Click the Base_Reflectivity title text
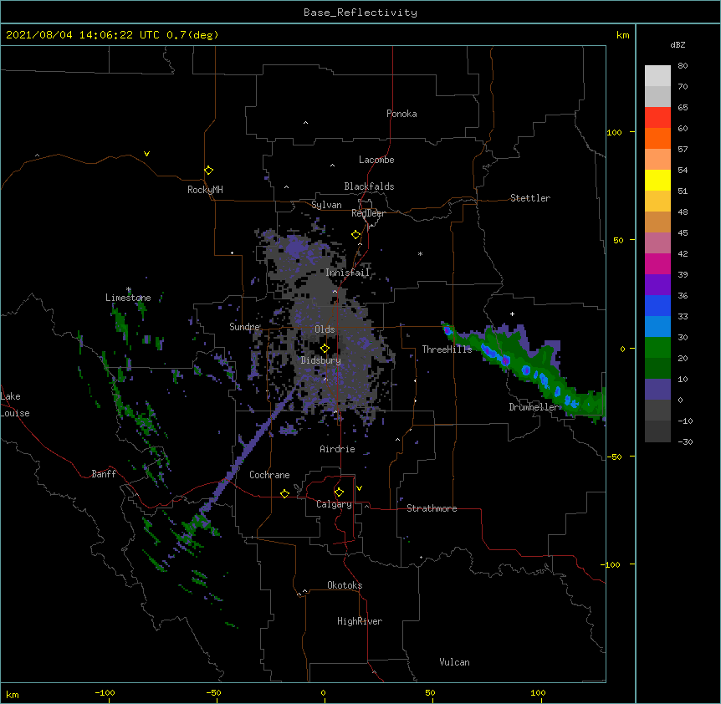Viewport: 721px width, 704px height. (x=360, y=13)
